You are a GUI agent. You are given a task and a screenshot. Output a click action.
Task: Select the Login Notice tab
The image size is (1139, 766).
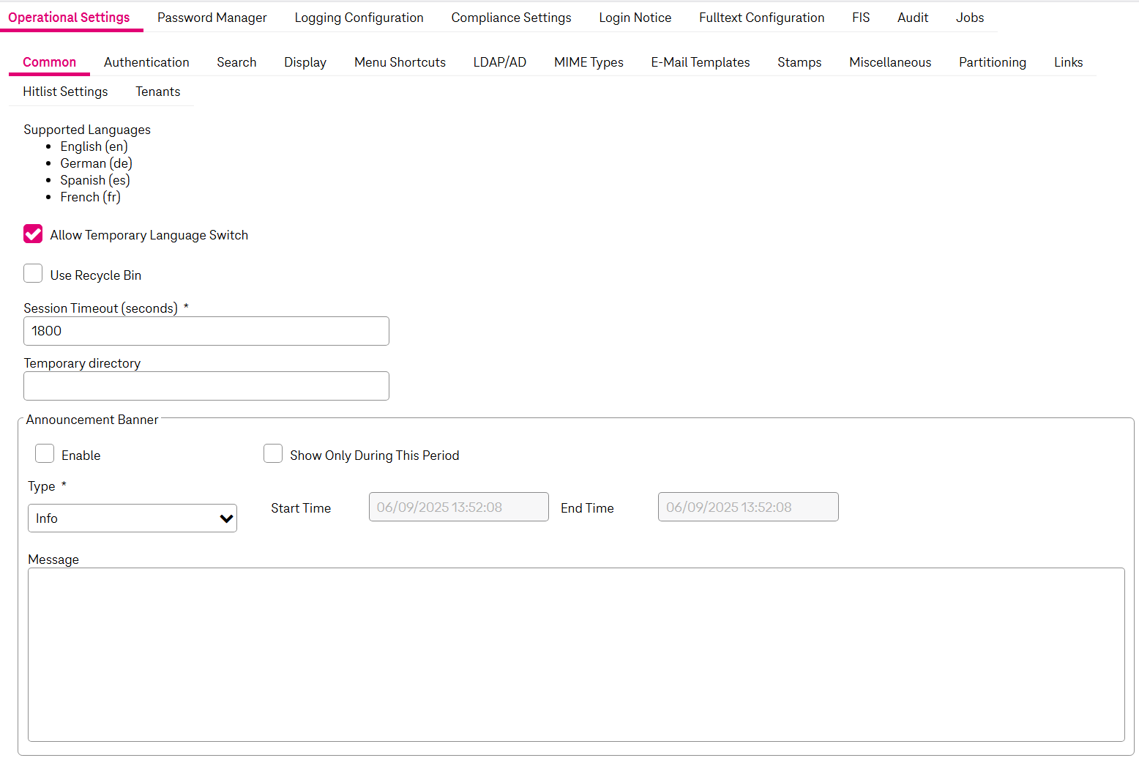pyautogui.click(x=635, y=18)
